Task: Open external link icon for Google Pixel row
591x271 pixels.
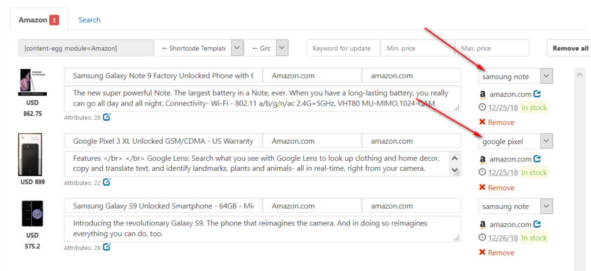Action: pyautogui.click(x=538, y=159)
